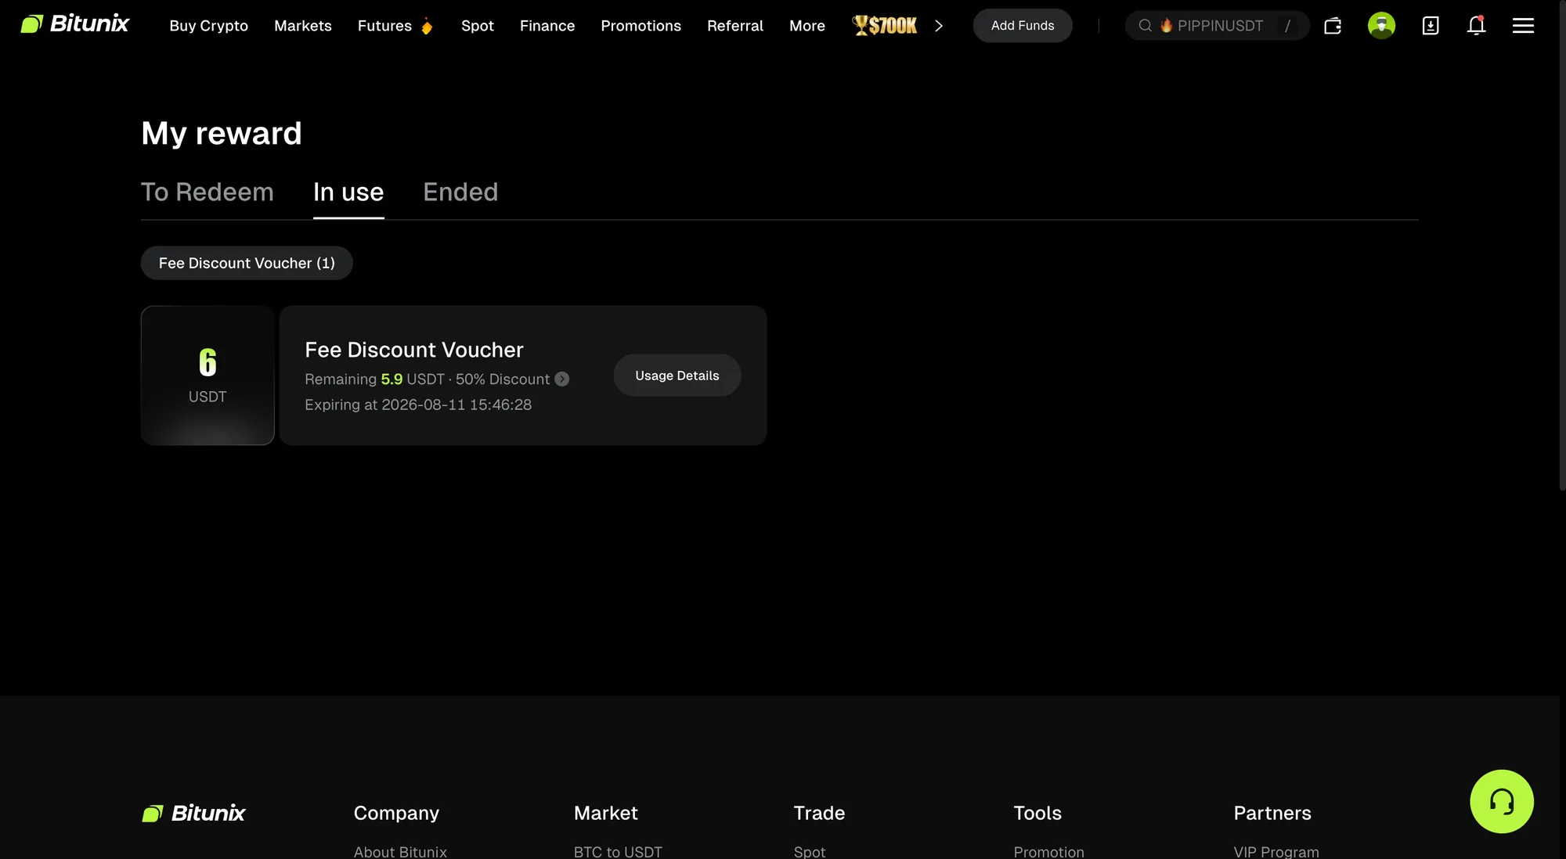Click the Add Funds button
Image resolution: width=1566 pixels, height=859 pixels.
click(x=1023, y=26)
